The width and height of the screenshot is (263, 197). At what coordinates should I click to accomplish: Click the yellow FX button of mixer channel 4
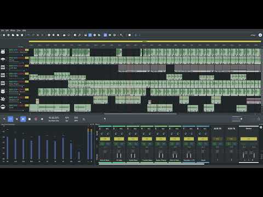click(147, 139)
